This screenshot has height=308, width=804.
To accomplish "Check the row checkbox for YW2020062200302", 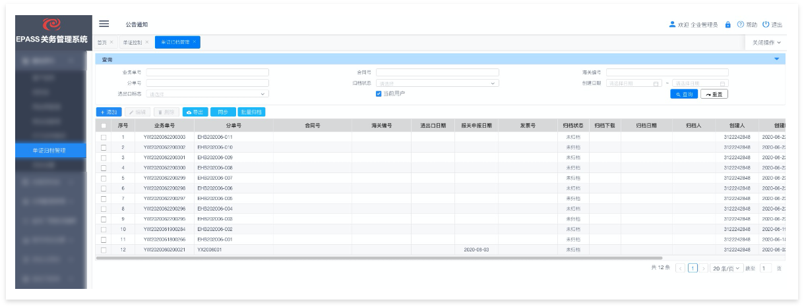I will pos(103,147).
